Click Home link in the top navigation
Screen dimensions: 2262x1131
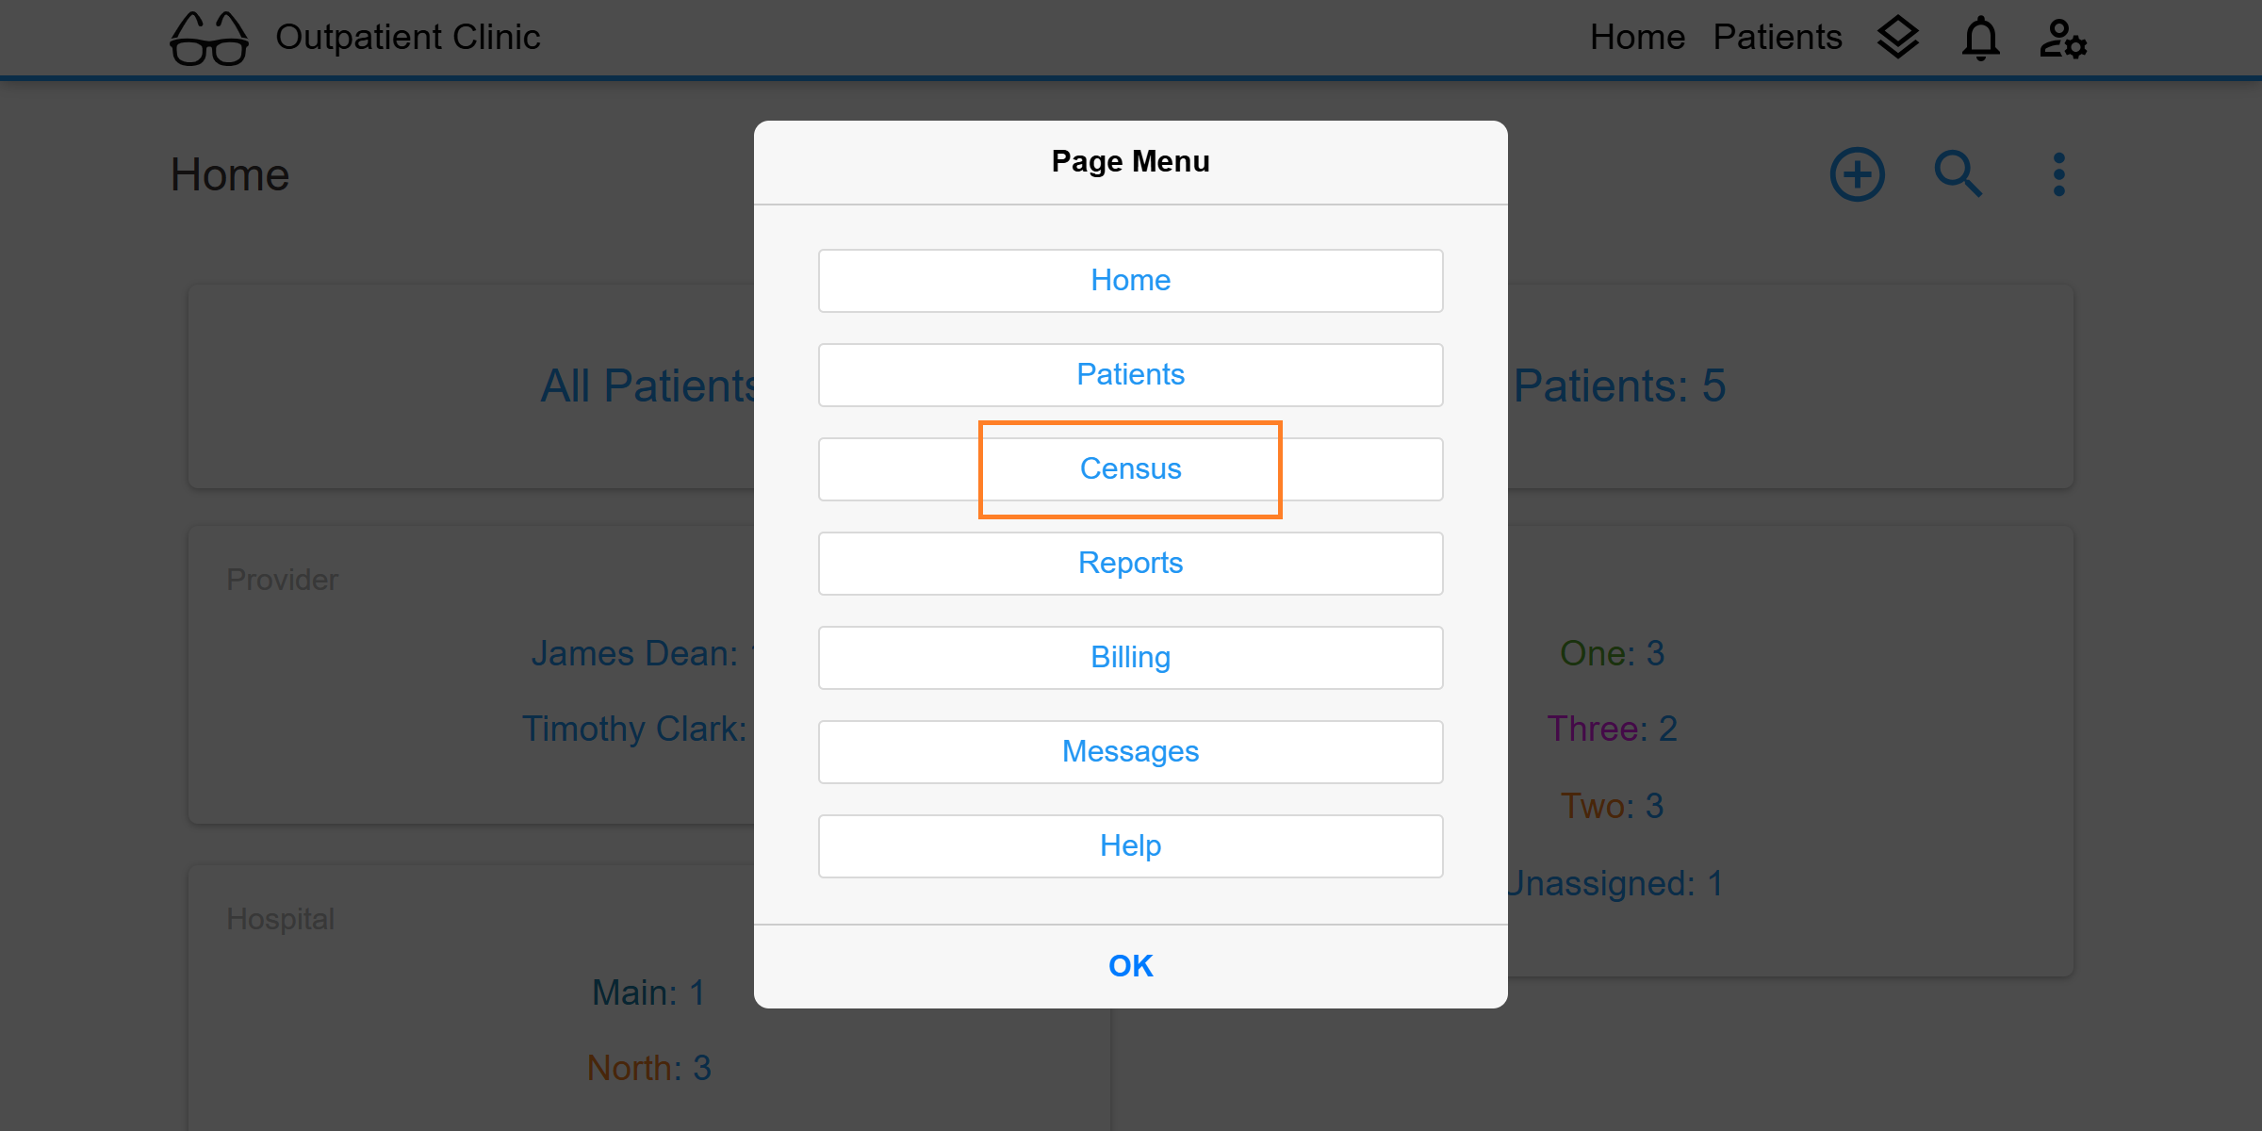1637,38
